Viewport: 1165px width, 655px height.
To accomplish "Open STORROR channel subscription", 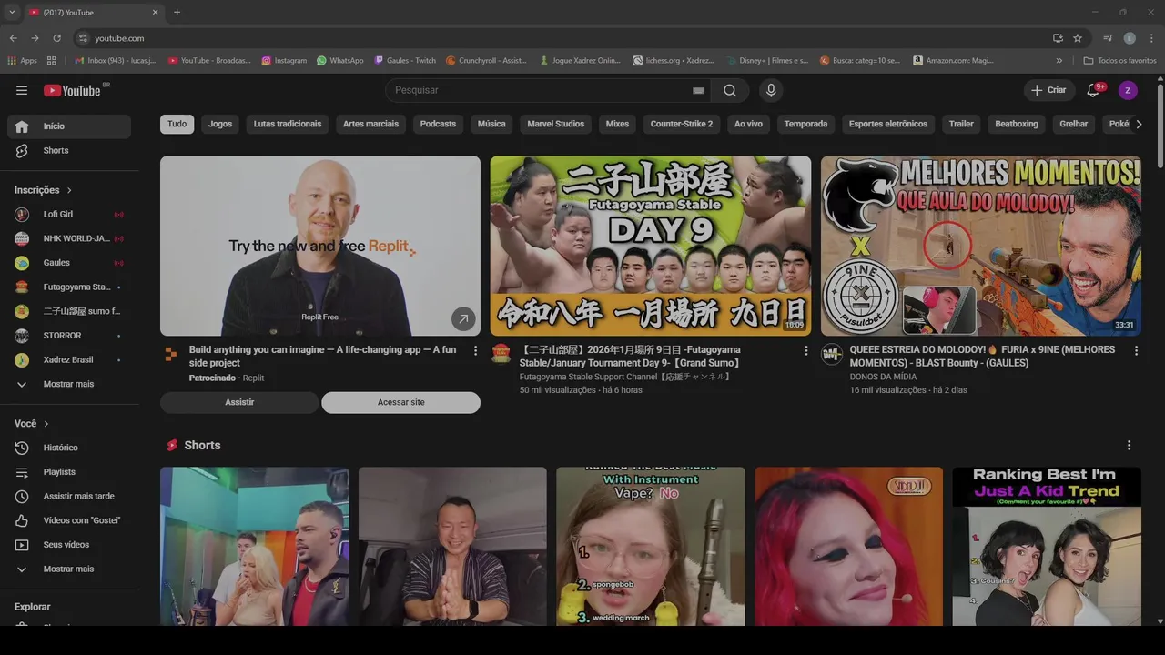I will (69, 336).
